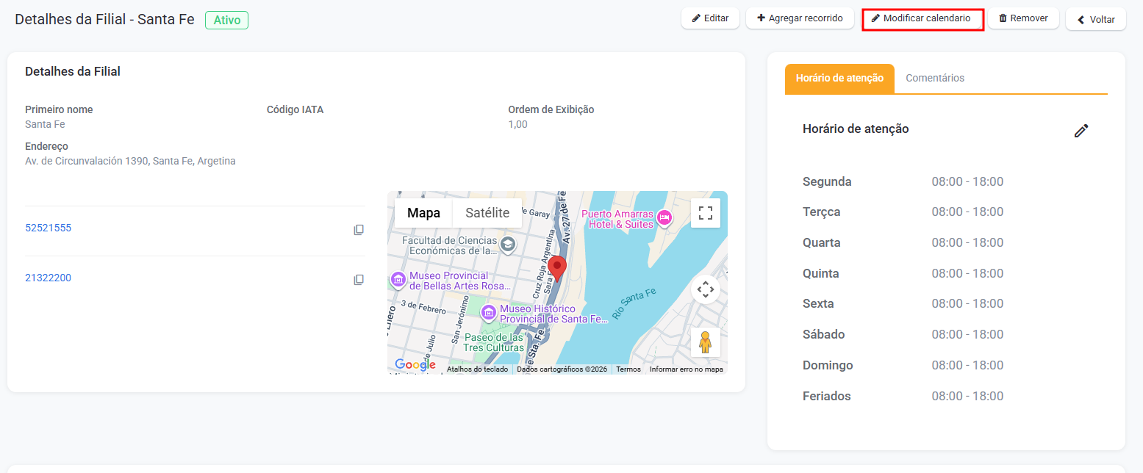Click Informar erro no mapa link
Screen dimensions: 1143x473
coord(686,369)
